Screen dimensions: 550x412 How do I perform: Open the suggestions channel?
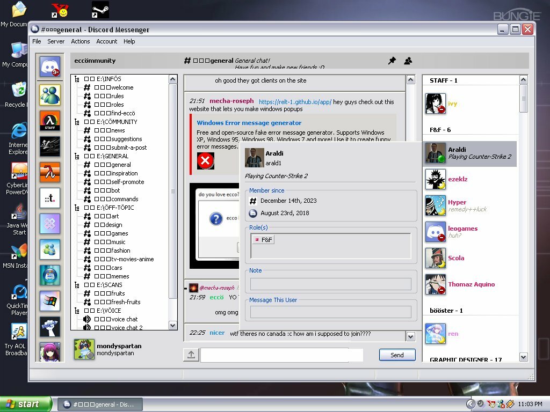113,139
